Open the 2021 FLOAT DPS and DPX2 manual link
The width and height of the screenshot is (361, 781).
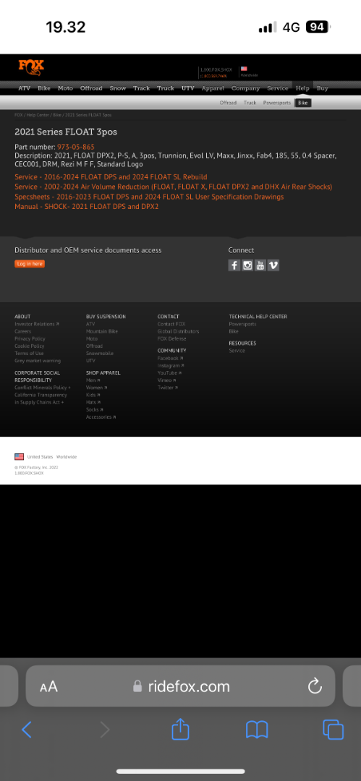tap(86, 206)
